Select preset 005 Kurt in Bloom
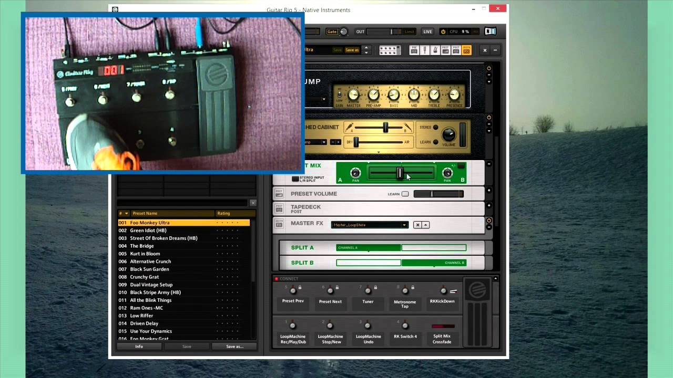 pyautogui.click(x=183, y=254)
